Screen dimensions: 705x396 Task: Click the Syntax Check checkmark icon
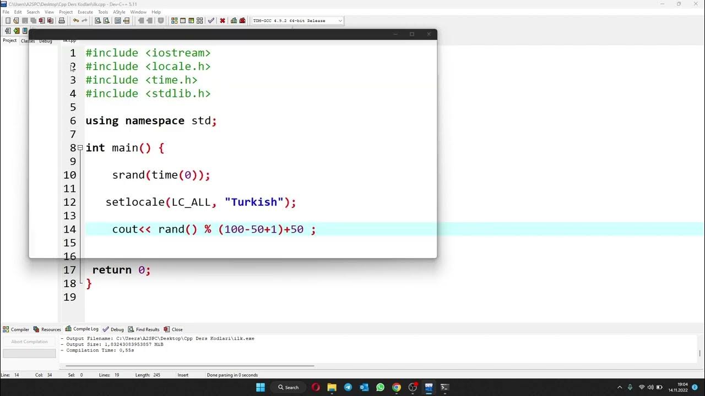211,20
